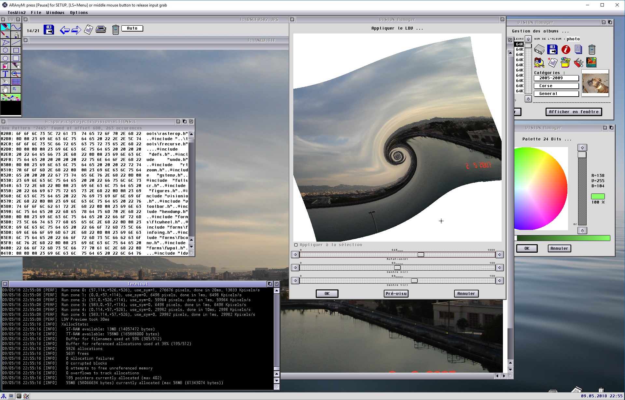Image resolution: width=625 pixels, height=400 pixels.
Task: Open the color palette icon in the toolbox
Action: [x=11, y=97]
